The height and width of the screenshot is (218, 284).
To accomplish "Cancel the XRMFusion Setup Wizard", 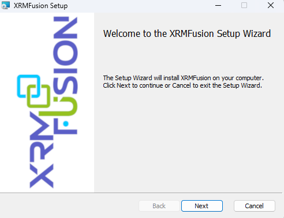I will [254, 206].
